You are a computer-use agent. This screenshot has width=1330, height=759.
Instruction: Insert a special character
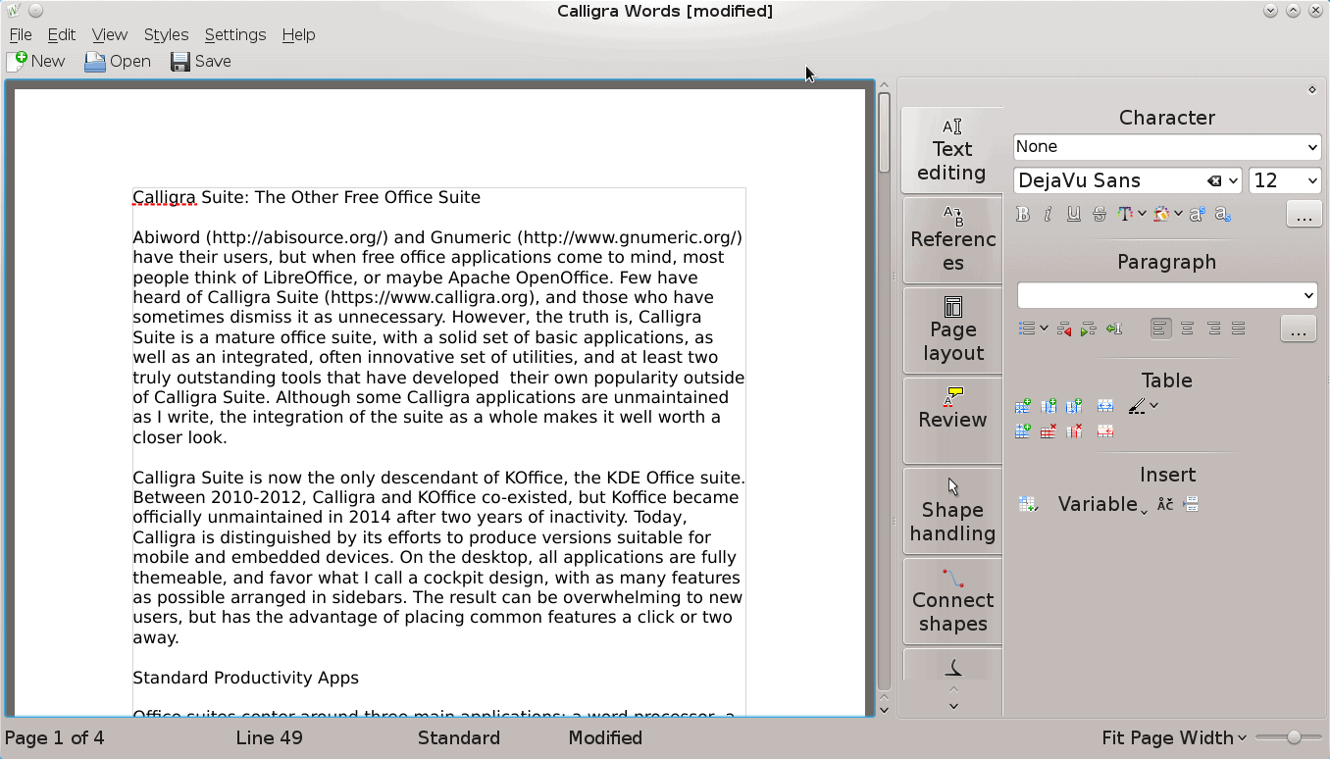pos(1165,504)
